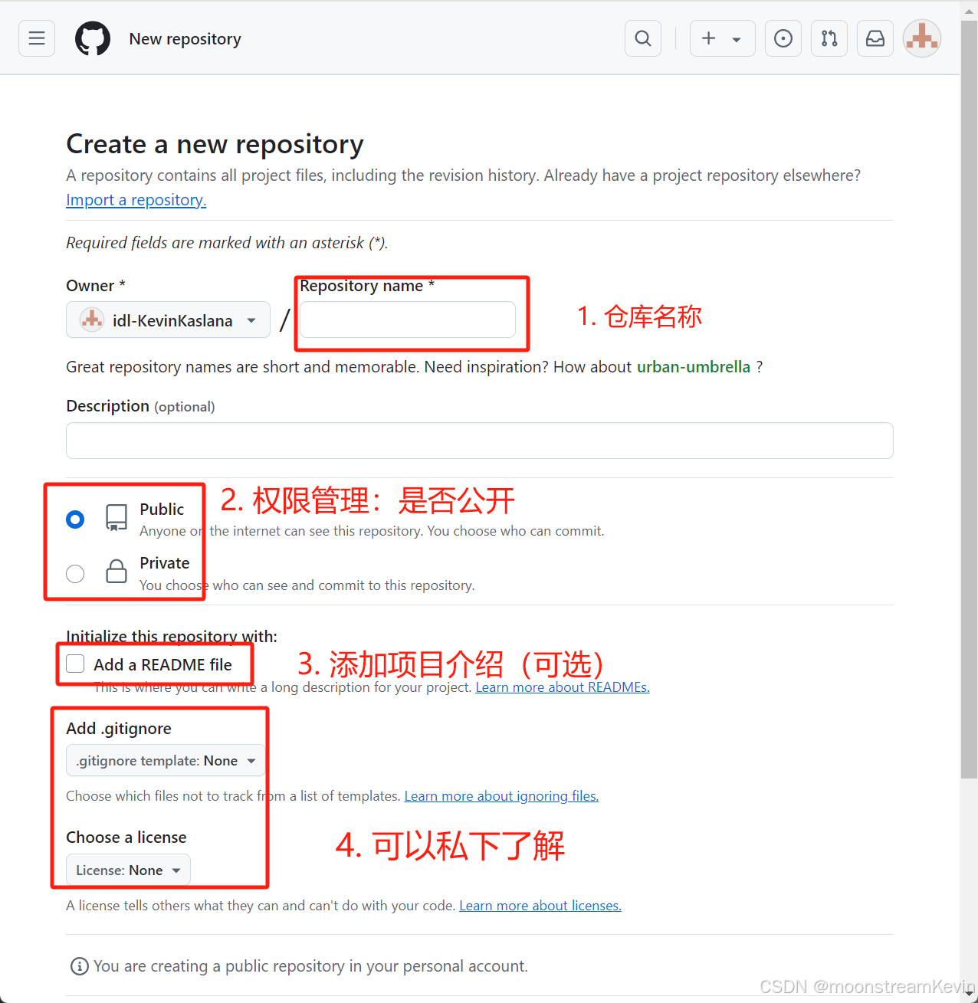978x1003 pixels.
Task: Click the info icon next to public repository notice
Action: [79, 965]
